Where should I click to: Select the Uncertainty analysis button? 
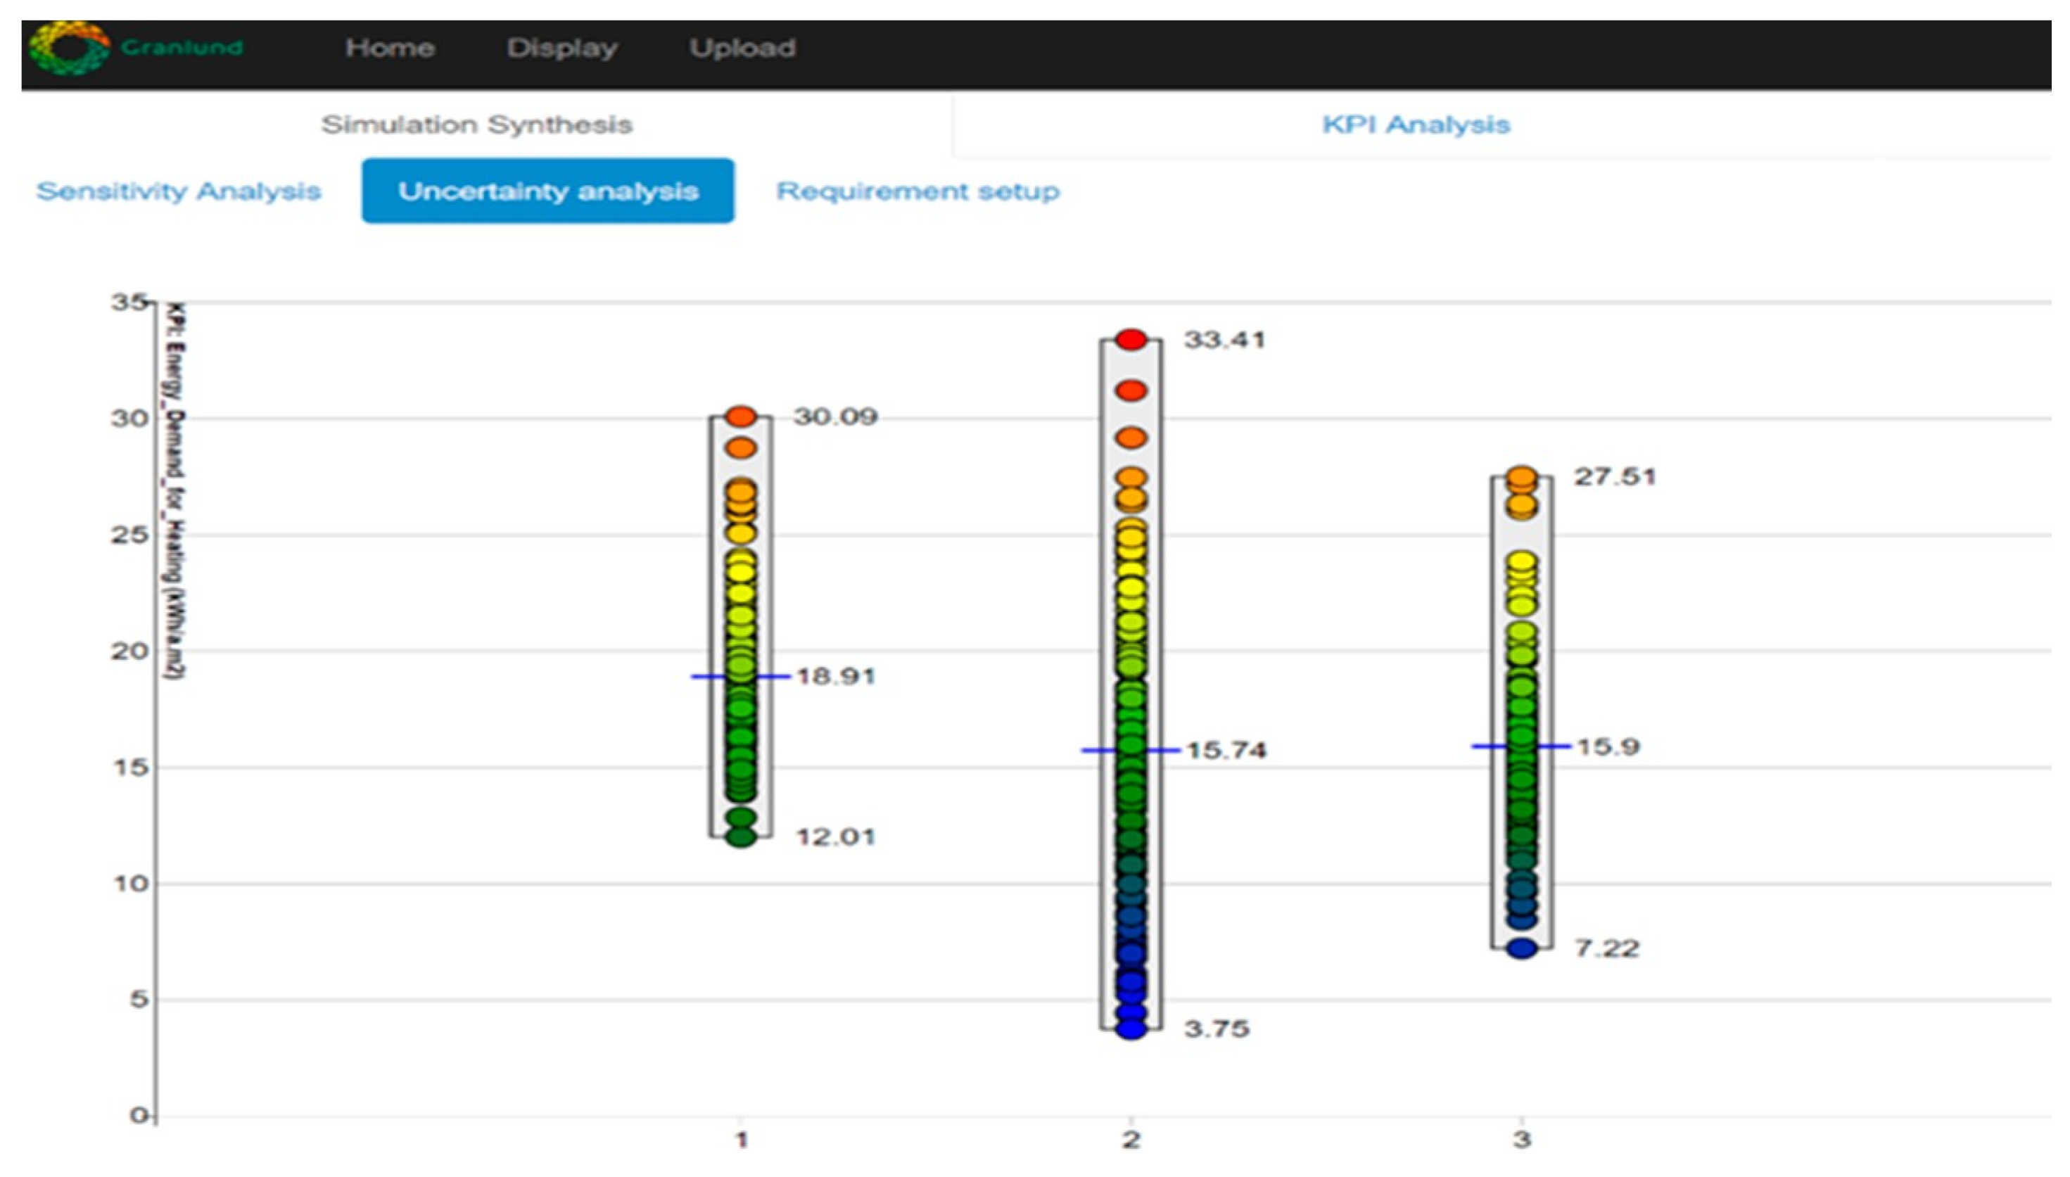548,191
